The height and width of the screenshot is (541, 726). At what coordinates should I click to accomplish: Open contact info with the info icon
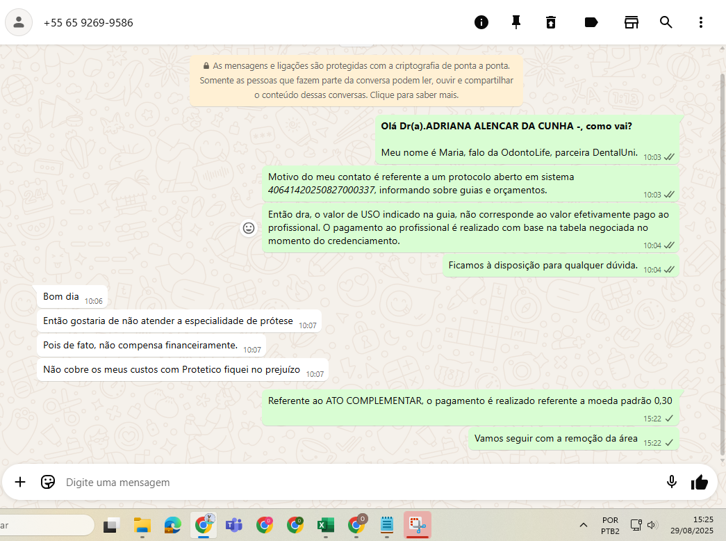[481, 22]
